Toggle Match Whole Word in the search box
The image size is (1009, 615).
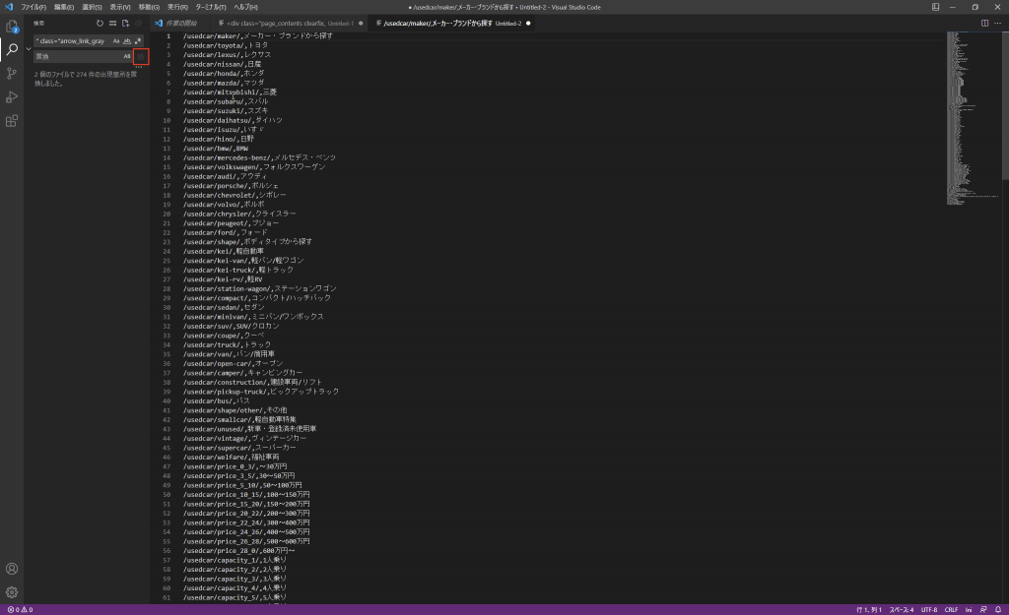[x=127, y=41]
